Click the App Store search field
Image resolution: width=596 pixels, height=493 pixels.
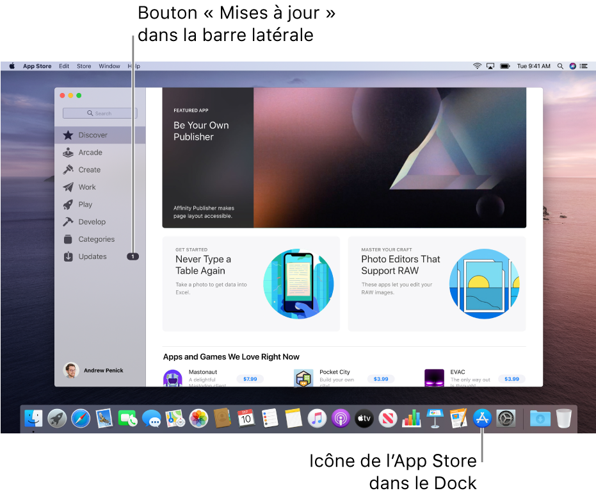[x=100, y=113]
